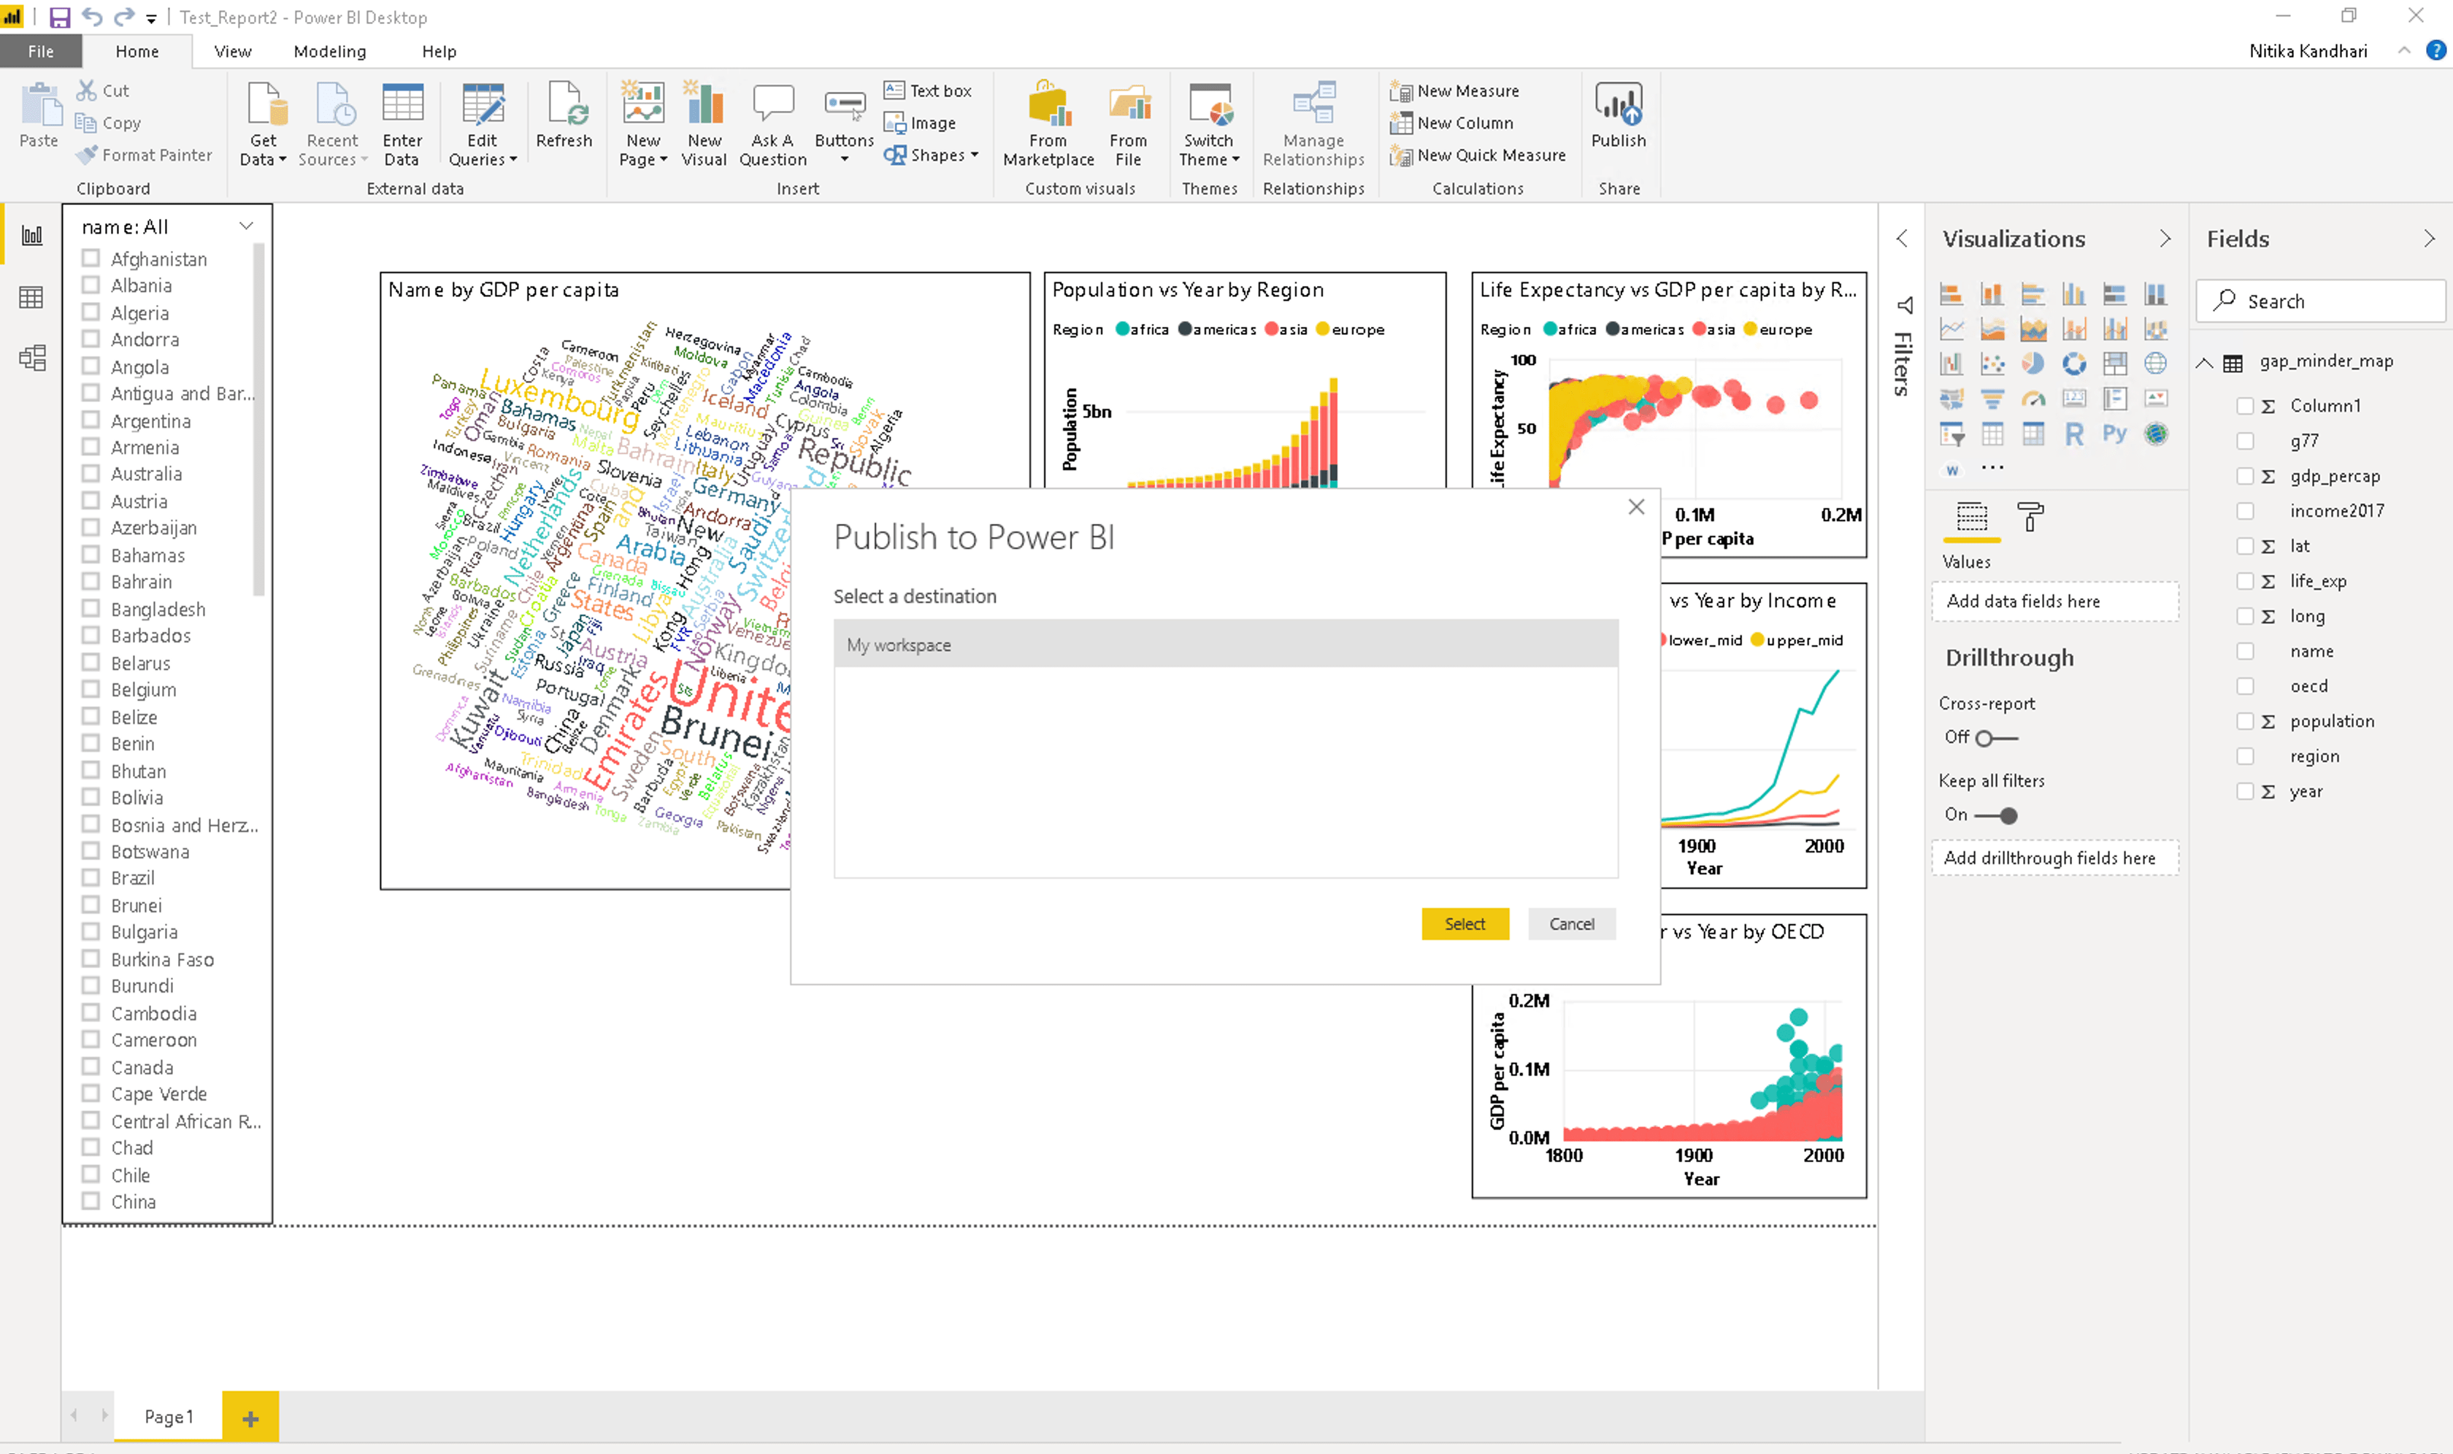Screen dimensions: 2453x1454
Task: Select the pie chart visual in Visualizations pane
Action: [x=2033, y=363]
